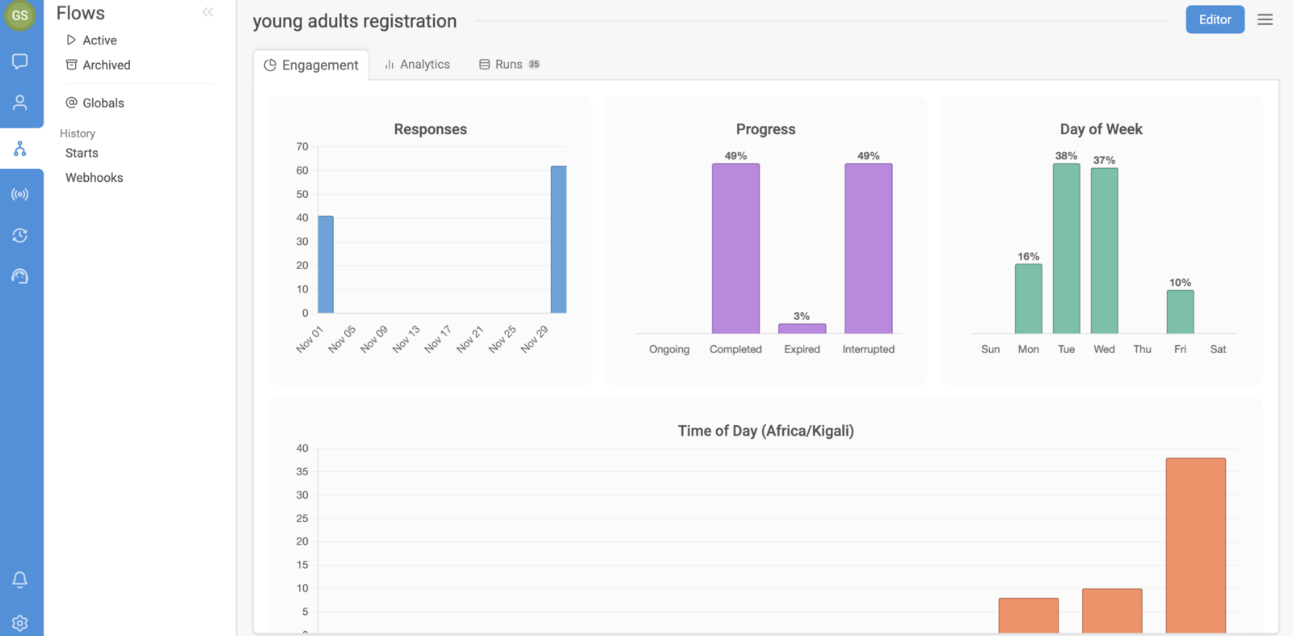Open the tickets headset icon
This screenshot has width=1293, height=636.
20,276
